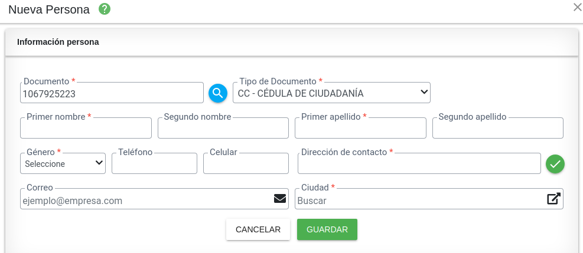Click the Primer nombre input field
Screen dimensions: 583x253
86,128
